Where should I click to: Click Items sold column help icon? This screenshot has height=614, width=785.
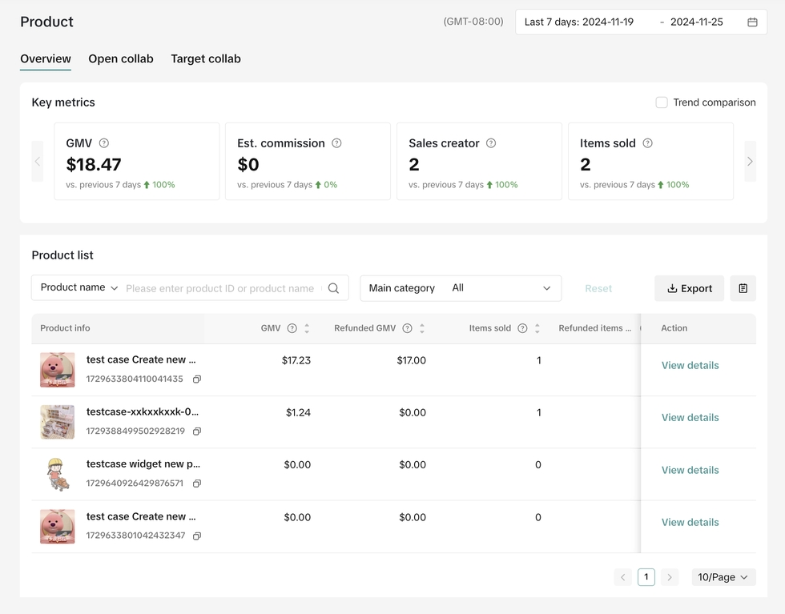pyautogui.click(x=522, y=328)
